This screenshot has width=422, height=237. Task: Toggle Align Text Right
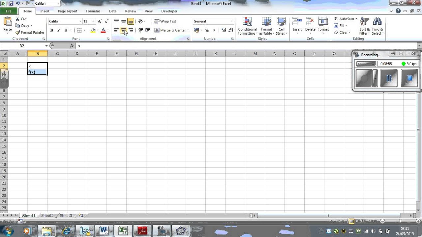point(131,30)
